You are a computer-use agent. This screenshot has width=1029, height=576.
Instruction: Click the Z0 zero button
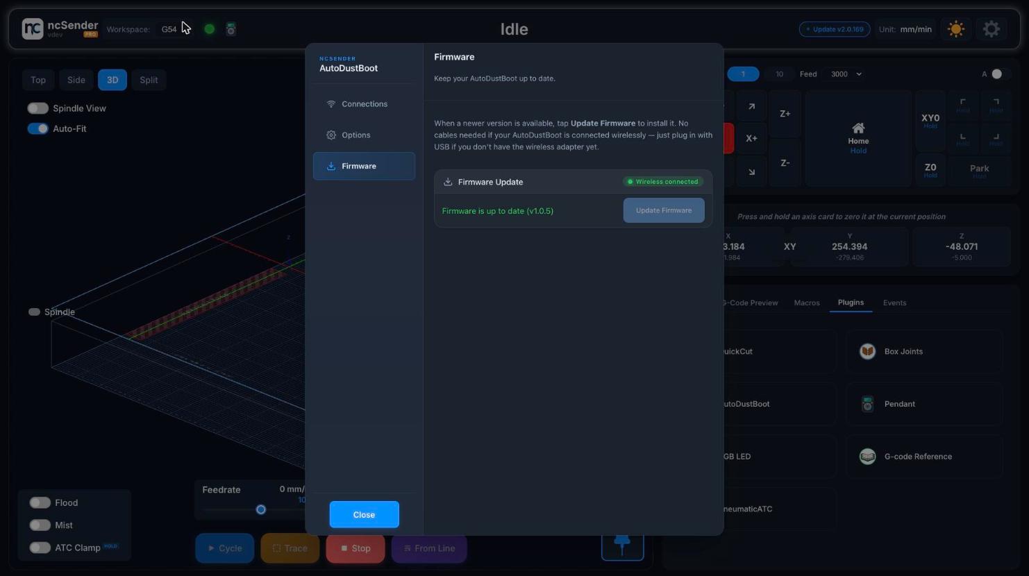click(x=930, y=170)
